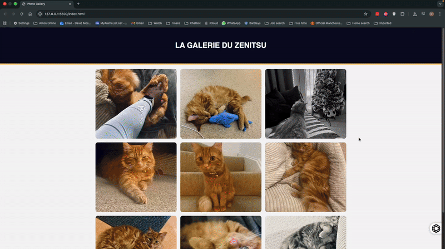Open the browser home page icon
This screenshot has width=445, height=249.
[x=30, y=14]
